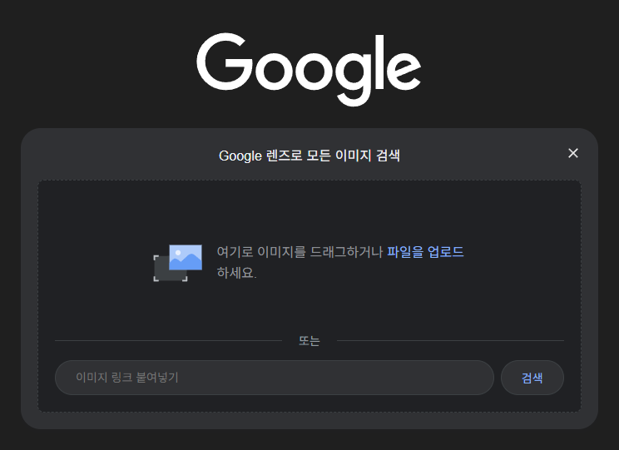The image size is (619, 450).
Task: Click the '여기로 이미지를 드래그하거나' text
Action: 300,252
